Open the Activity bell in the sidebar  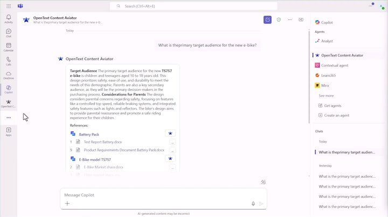pos(9,19)
